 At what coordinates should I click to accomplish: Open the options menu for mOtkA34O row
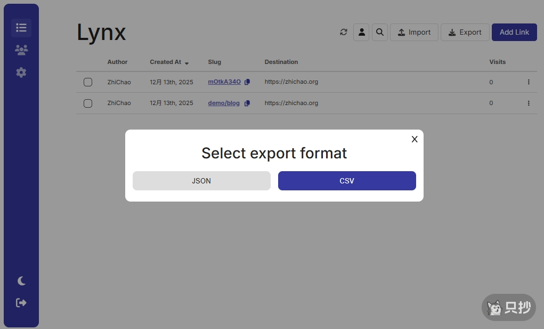pos(529,82)
